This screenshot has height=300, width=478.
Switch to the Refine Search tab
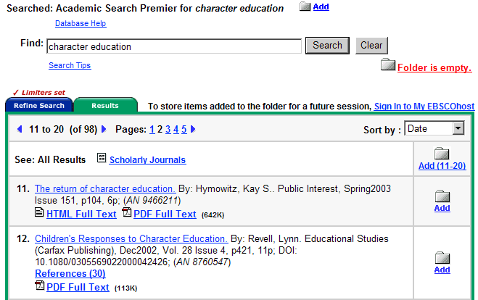coord(39,106)
